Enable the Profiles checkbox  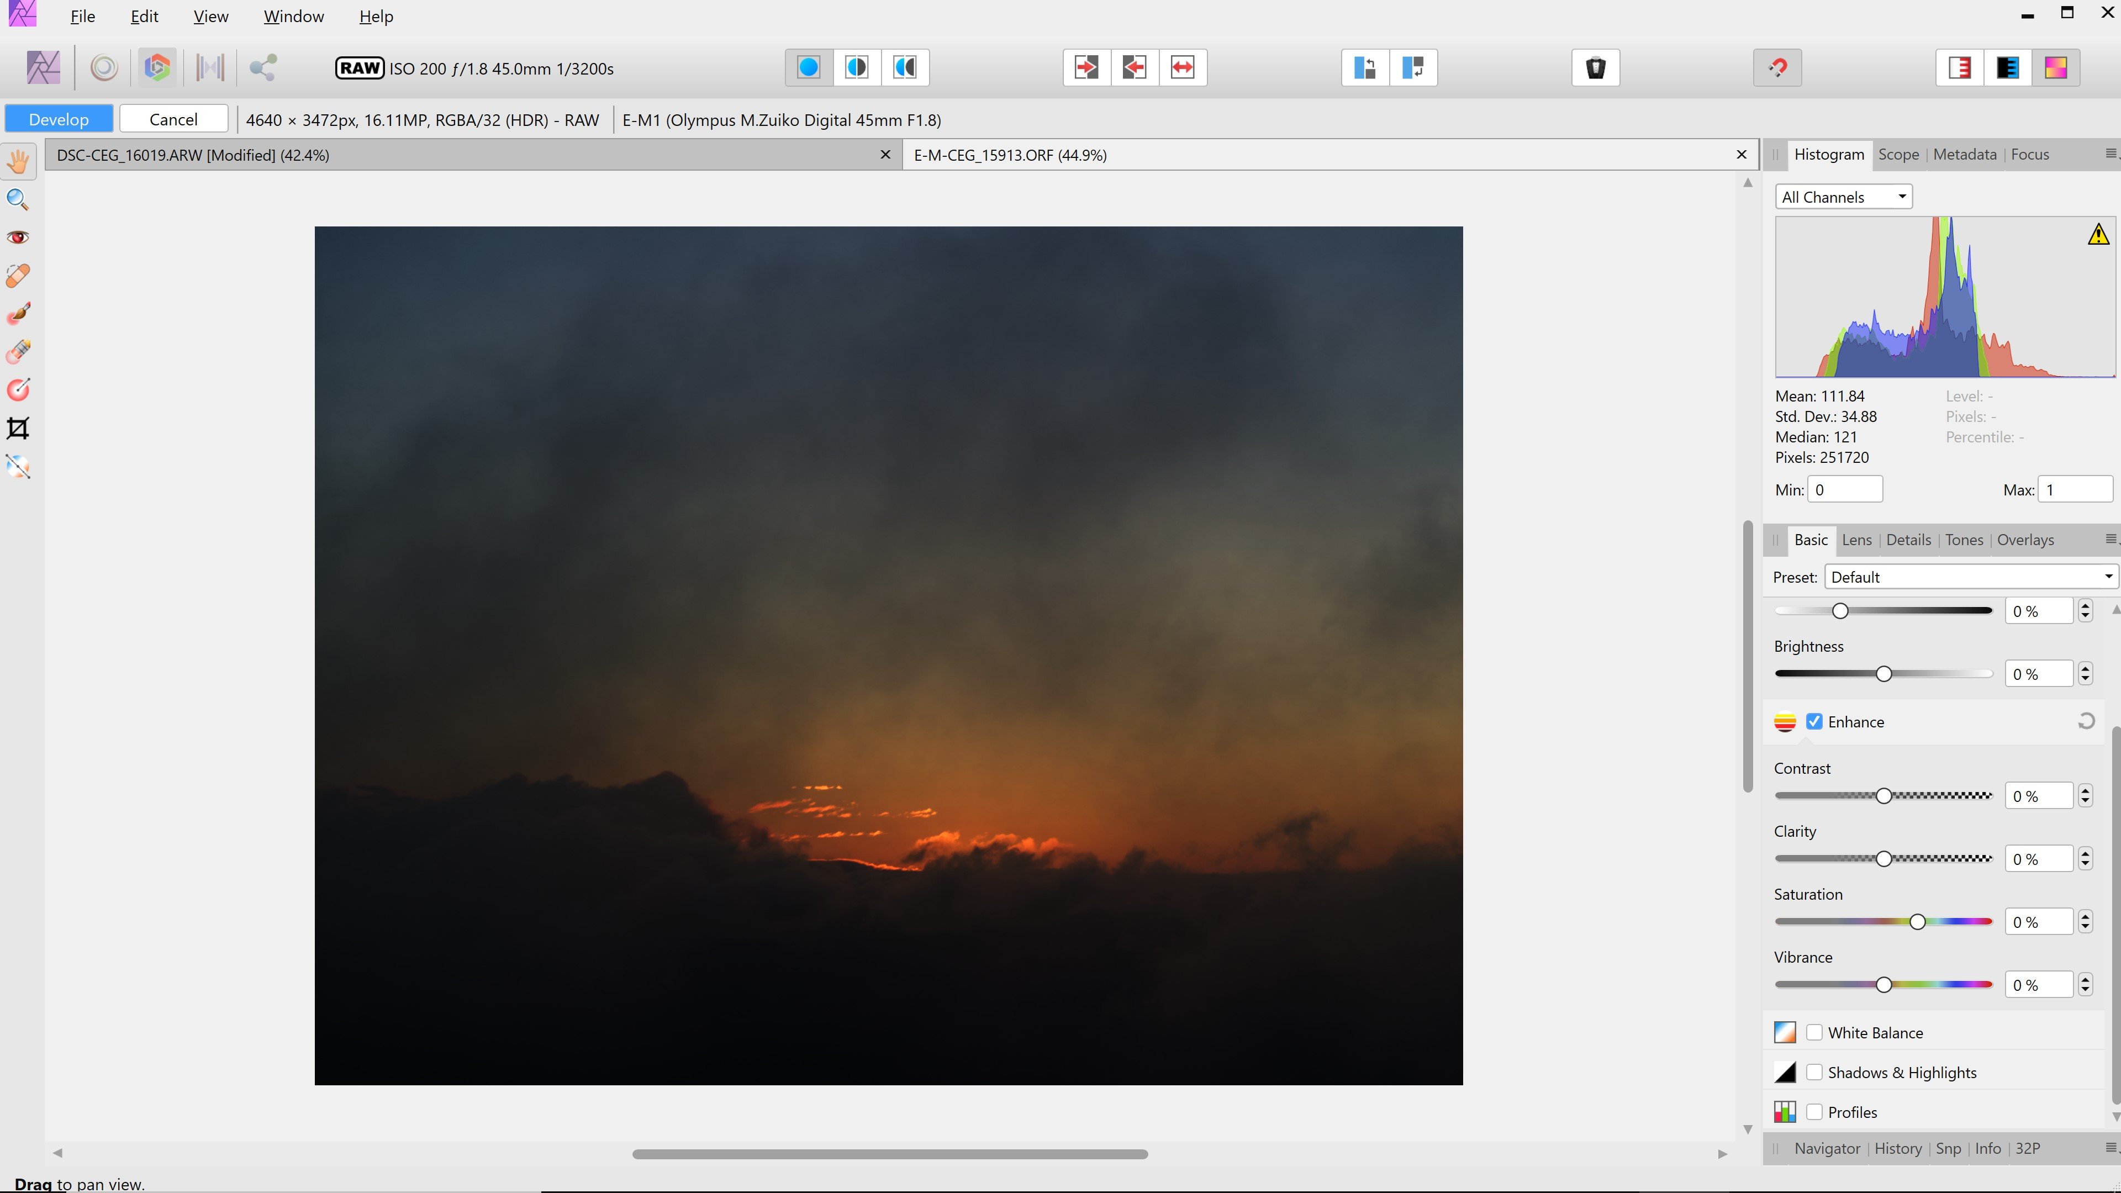[x=1814, y=1111]
